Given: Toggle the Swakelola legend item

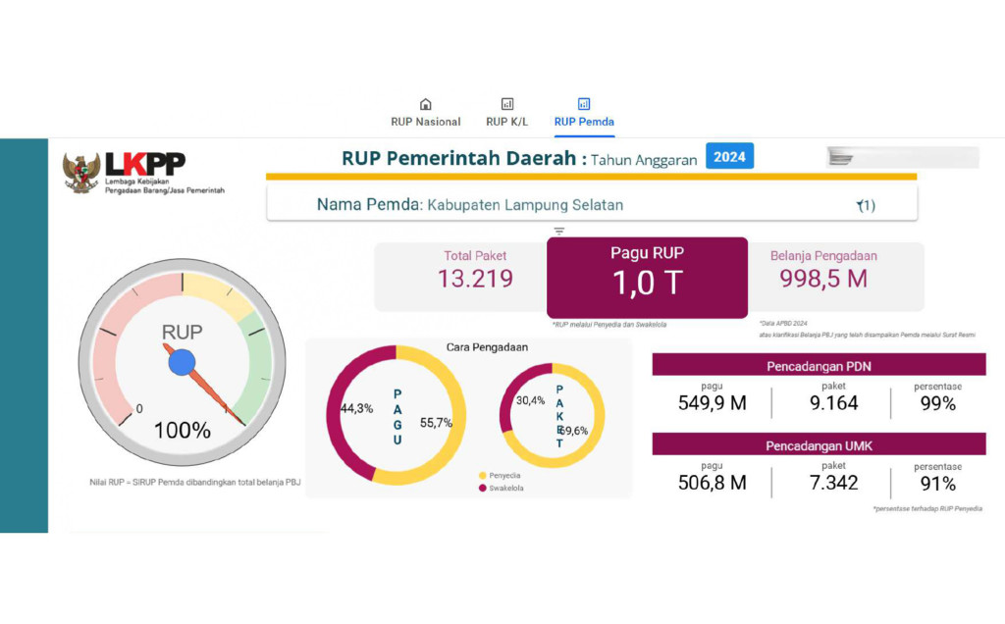Looking at the screenshot, I should pos(506,488).
